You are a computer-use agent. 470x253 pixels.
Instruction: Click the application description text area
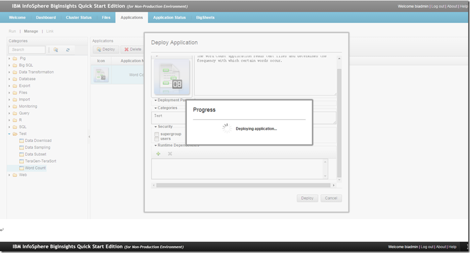pyautogui.click(x=265, y=75)
